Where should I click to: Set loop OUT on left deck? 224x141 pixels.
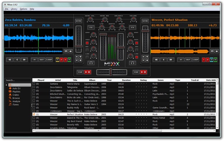point(42,60)
